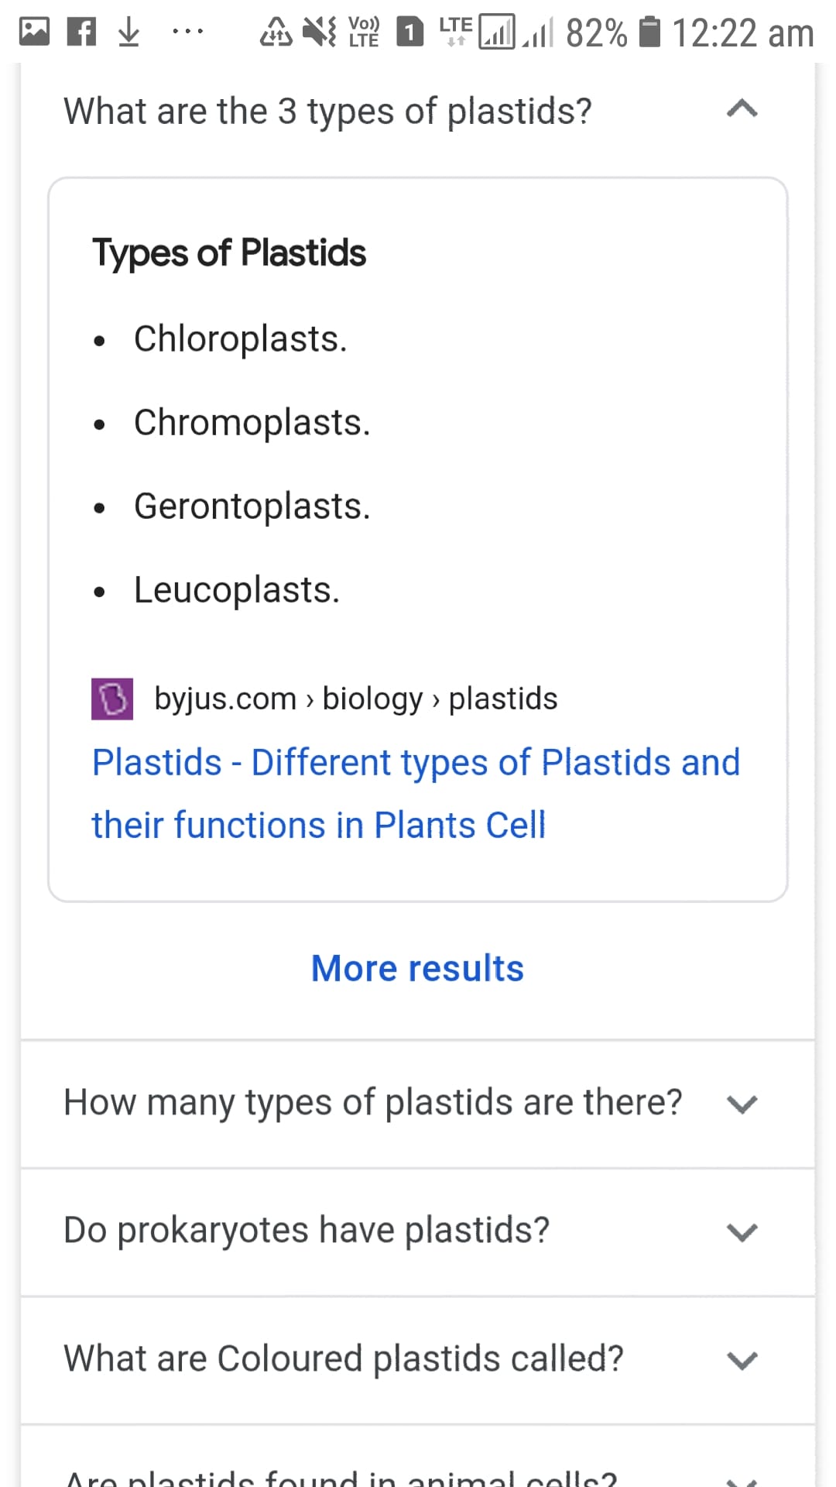Tap the Facebook notification icon
This screenshot has height=1487, width=836.
[81, 32]
